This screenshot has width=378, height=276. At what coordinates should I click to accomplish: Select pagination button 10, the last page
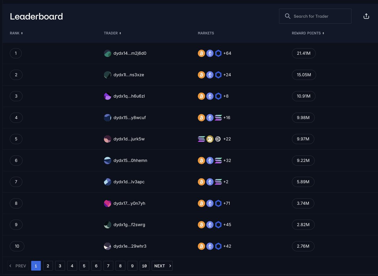point(144,266)
